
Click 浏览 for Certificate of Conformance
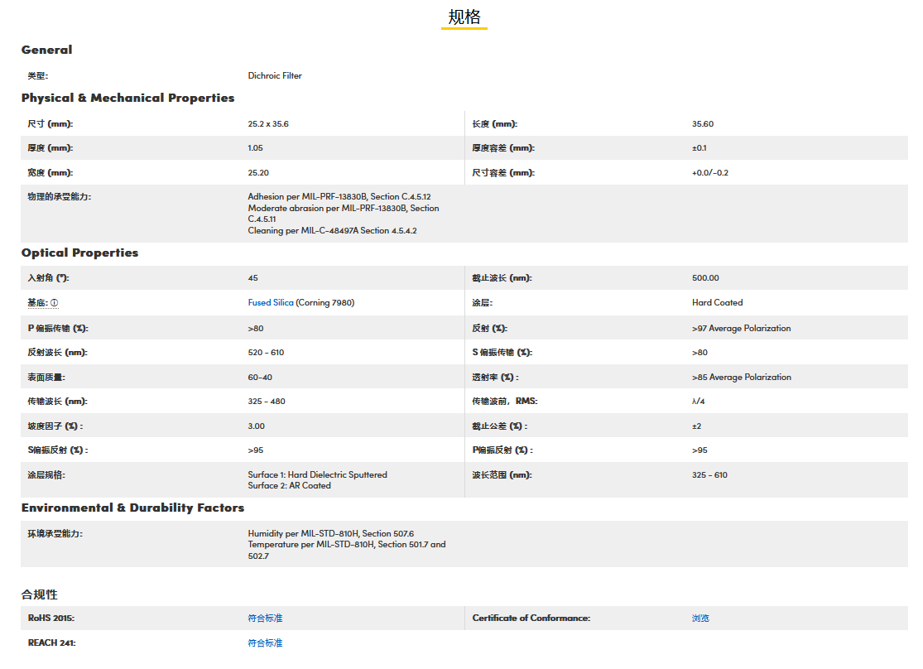coord(700,618)
